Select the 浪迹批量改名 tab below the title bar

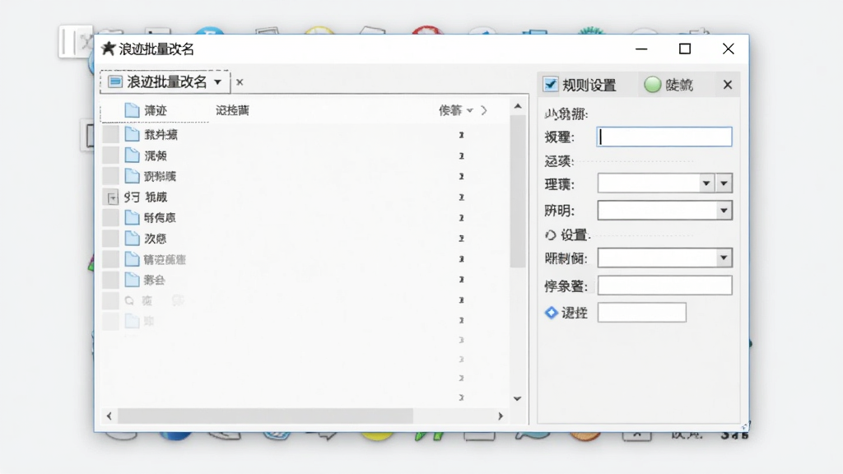click(165, 81)
